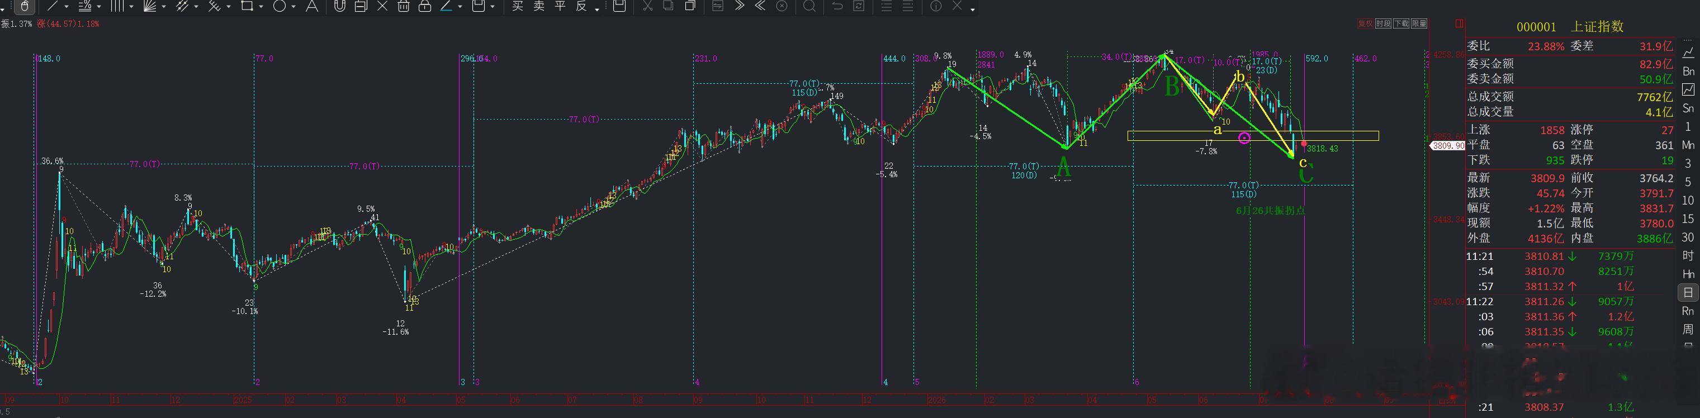The image size is (1700, 418).
Task: Open dropdown beside Gann fan tool
Action: point(164,7)
